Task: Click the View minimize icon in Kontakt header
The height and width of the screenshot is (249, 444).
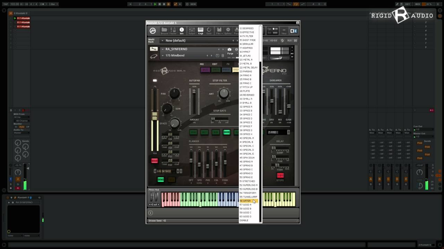Action: pyautogui.click(x=284, y=31)
